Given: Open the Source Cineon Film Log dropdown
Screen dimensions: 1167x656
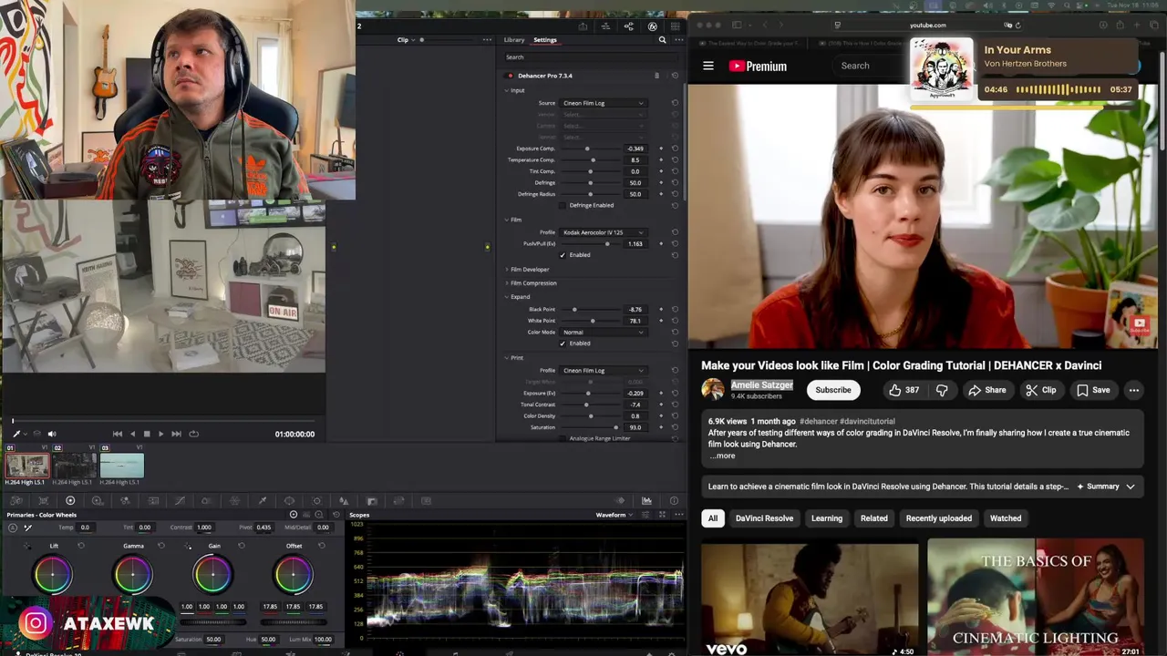Looking at the screenshot, I should [604, 103].
